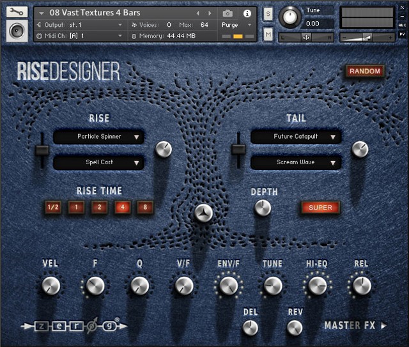
Task: Mute the instrument with M button
Action: click(268, 34)
